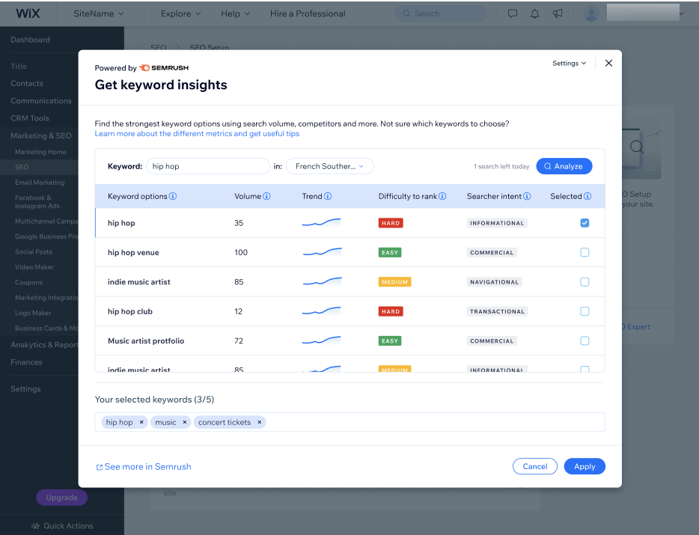
Task: Open the notifications bell in top bar
Action: pos(534,13)
